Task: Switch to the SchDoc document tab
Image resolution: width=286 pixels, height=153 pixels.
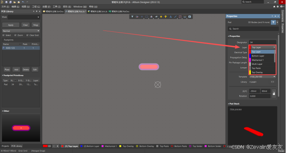Action: point(53,11)
